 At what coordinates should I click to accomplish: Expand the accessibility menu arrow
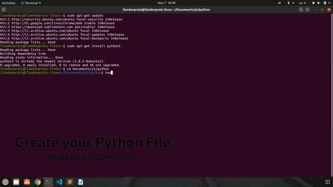pos(293,3)
